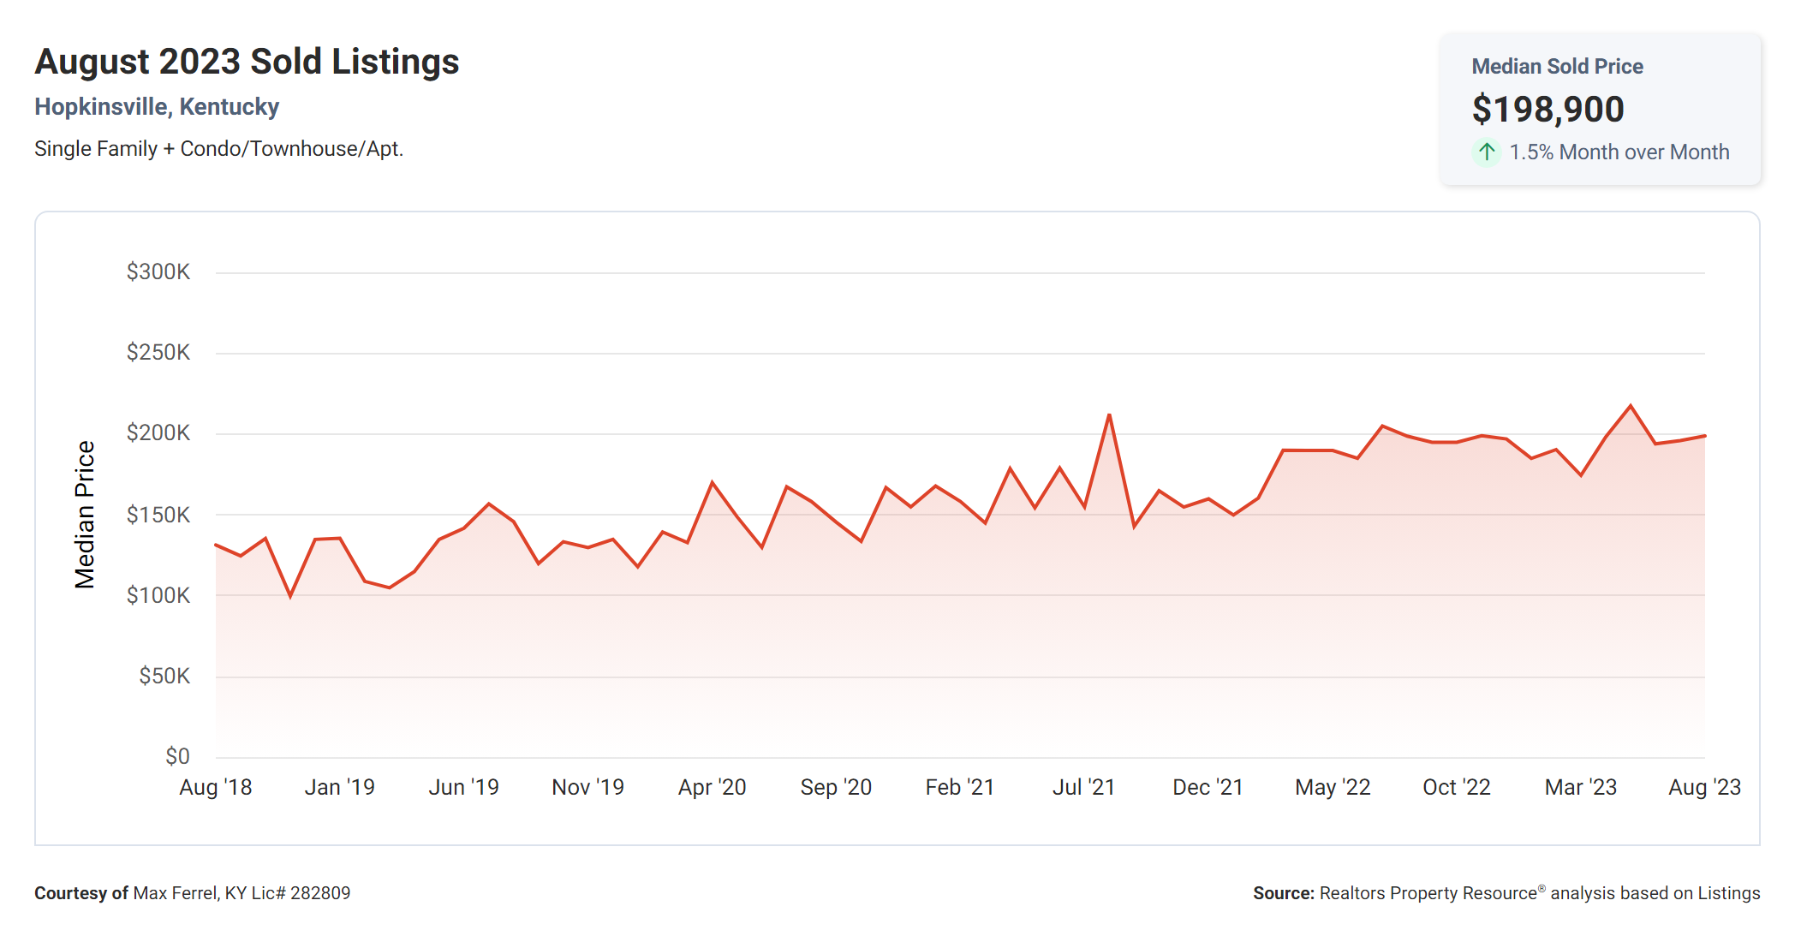Click the $300K y-axis label
1795x942 pixels.
[x=158, y=272]
